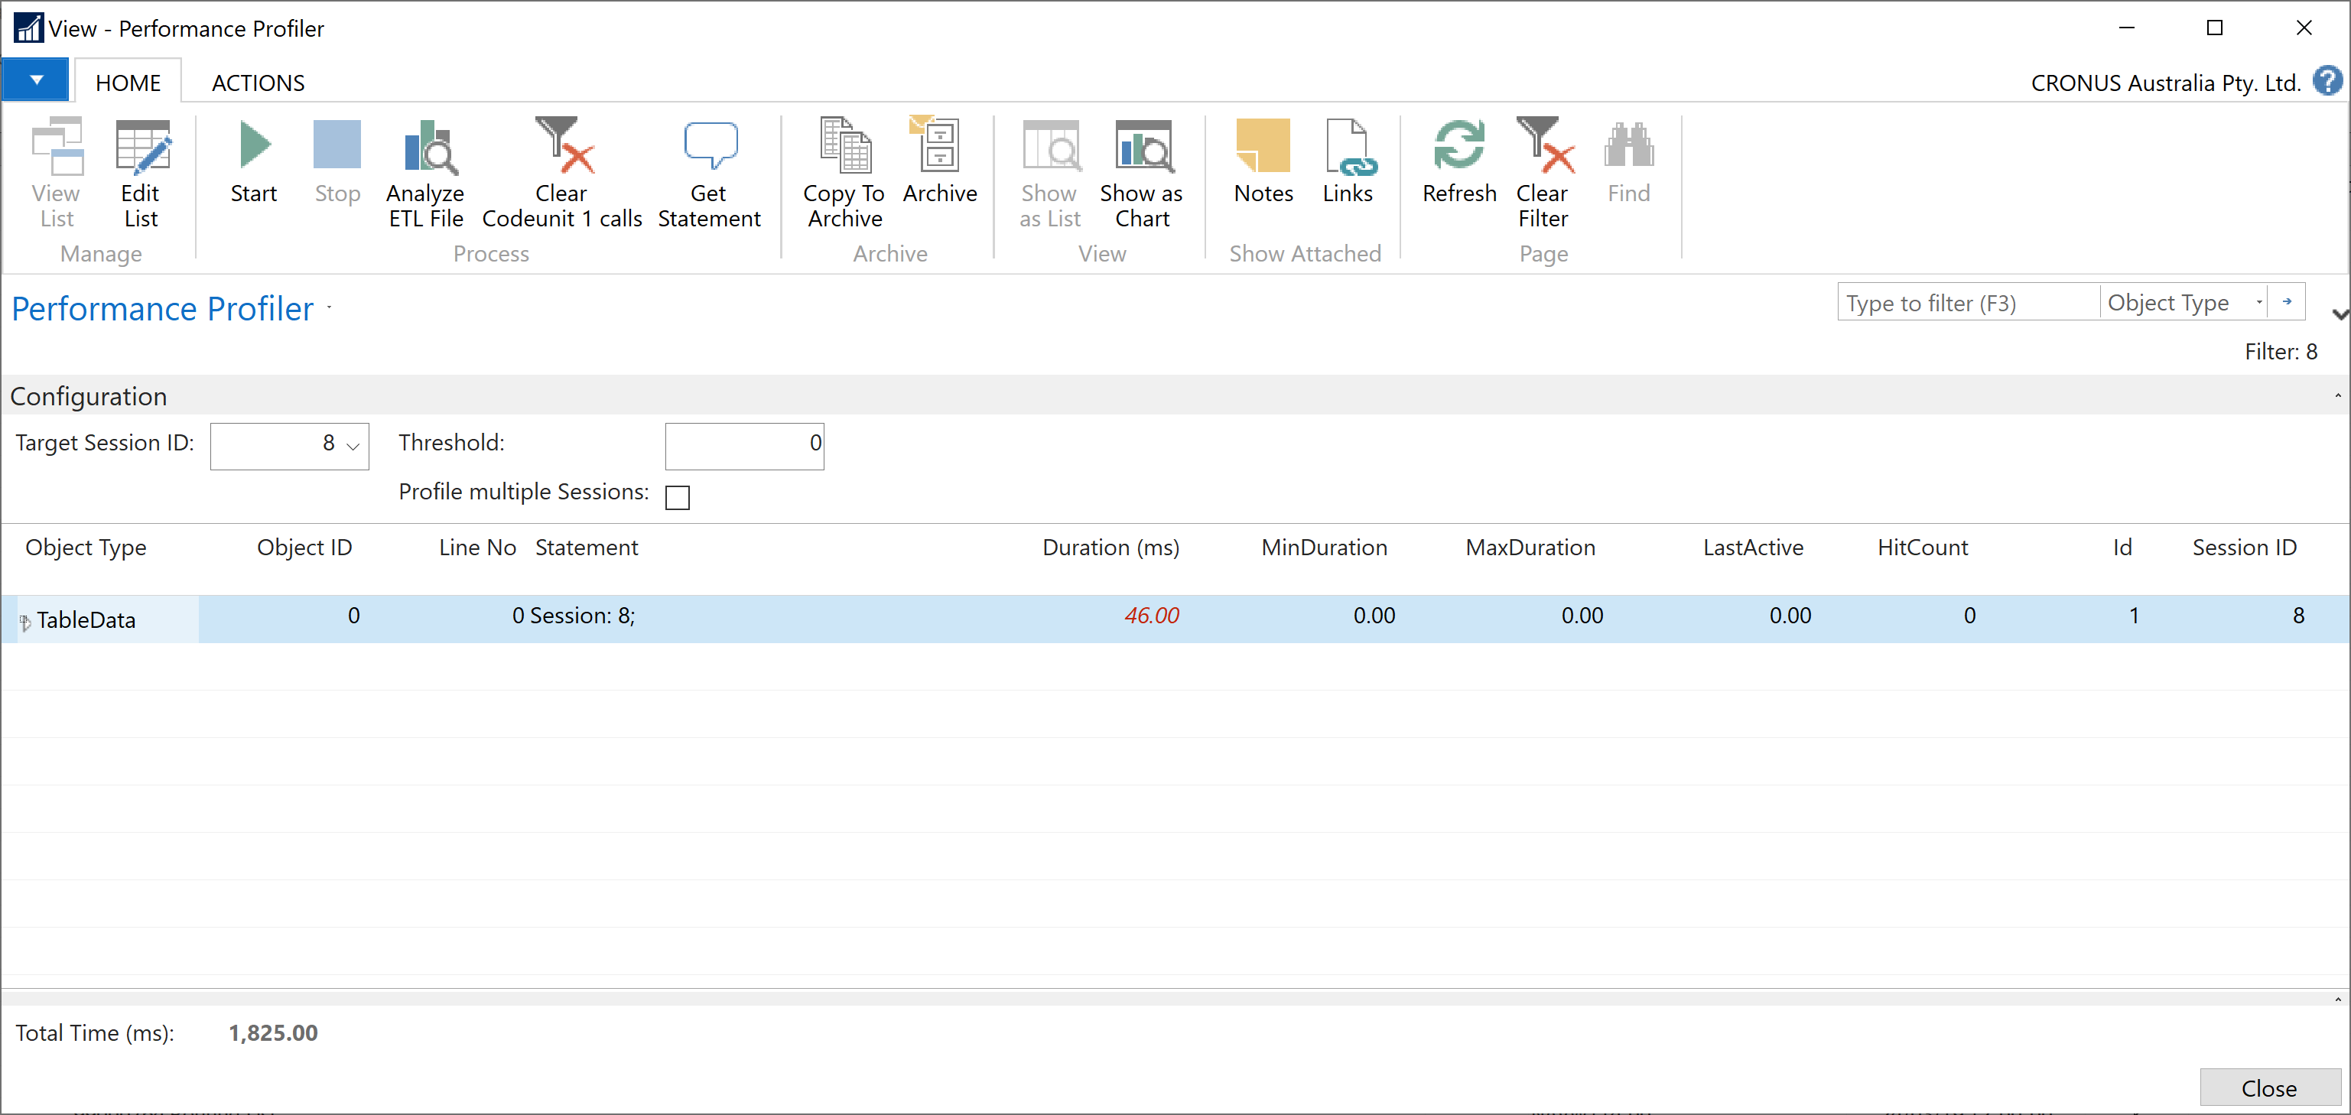Click the LastActive column header
The height and width of the screenshot is (1115, 2351).
(1753, 548)
